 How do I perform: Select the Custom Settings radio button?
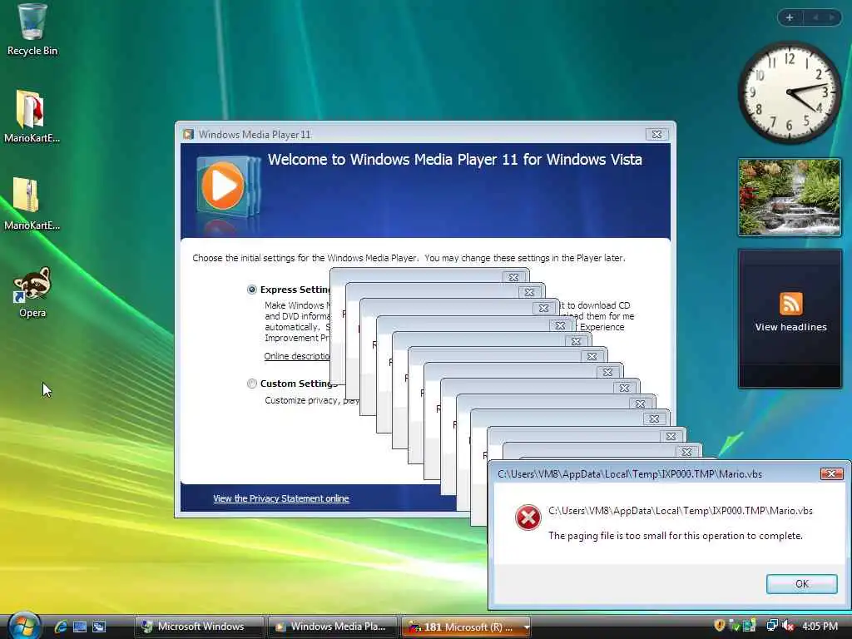tap(251, 384)
